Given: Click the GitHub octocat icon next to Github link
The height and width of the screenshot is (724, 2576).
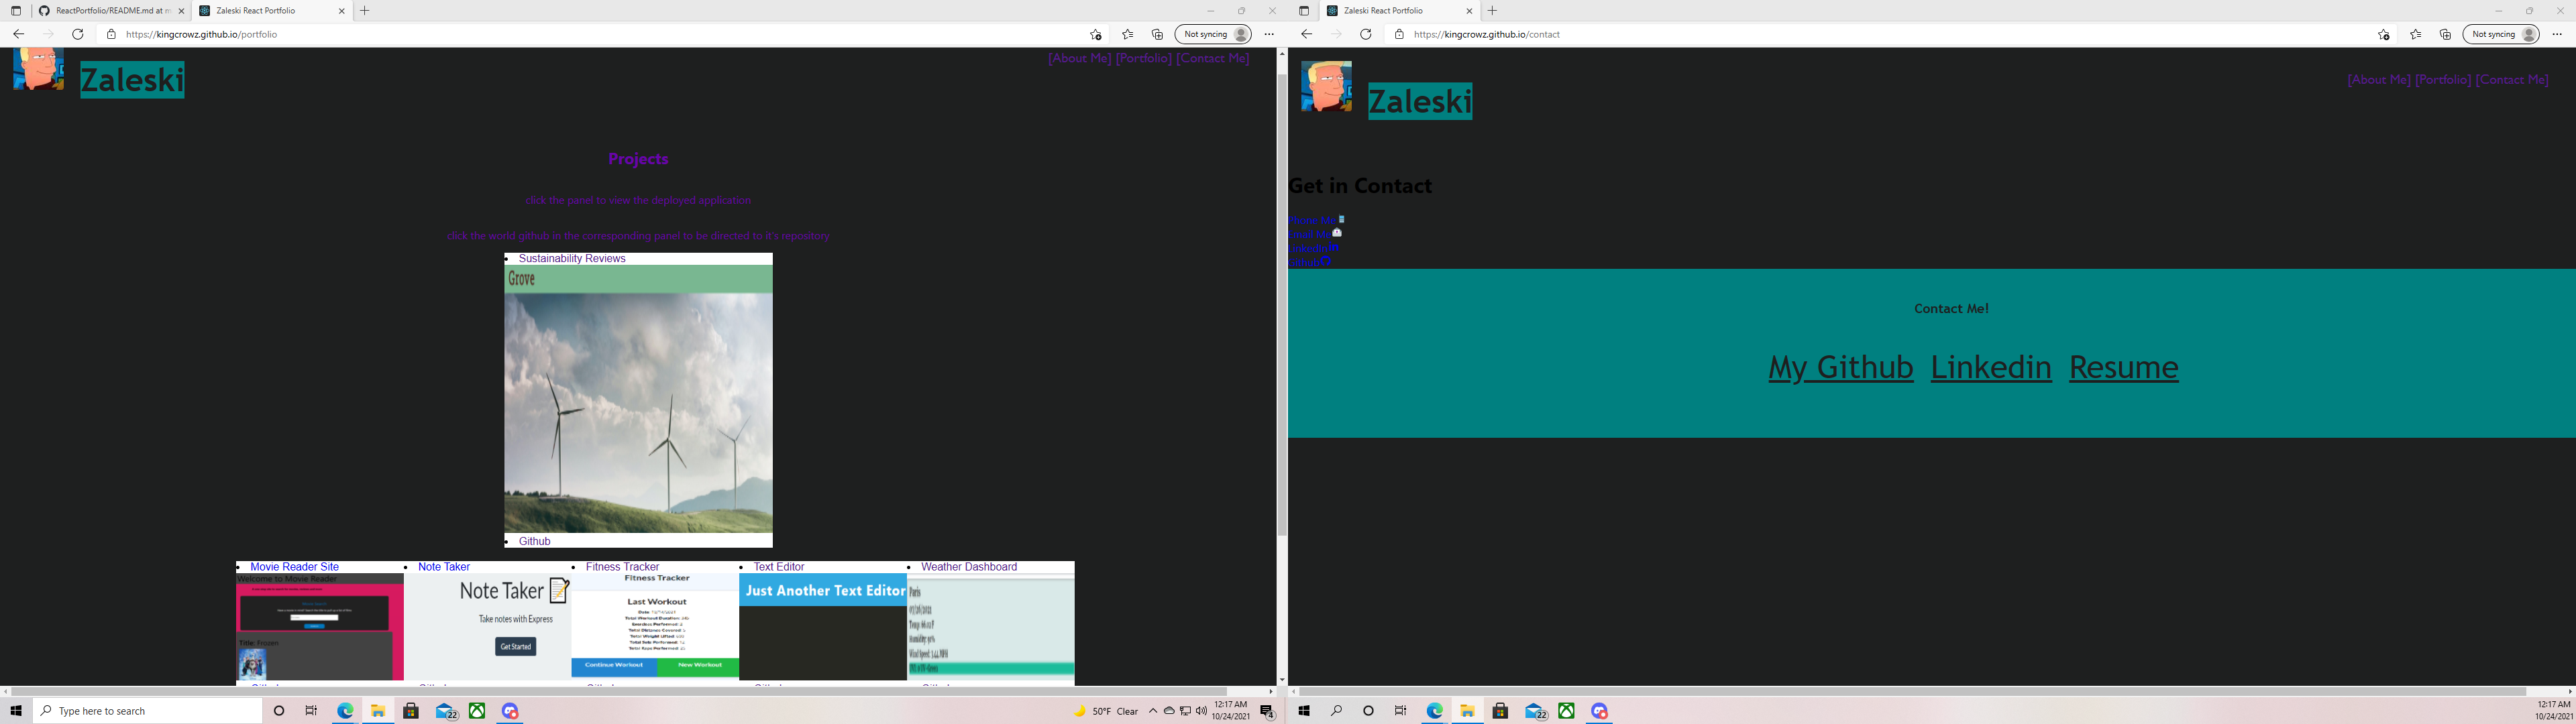Looking at the screenshot, I should [x=1326, y=261].
